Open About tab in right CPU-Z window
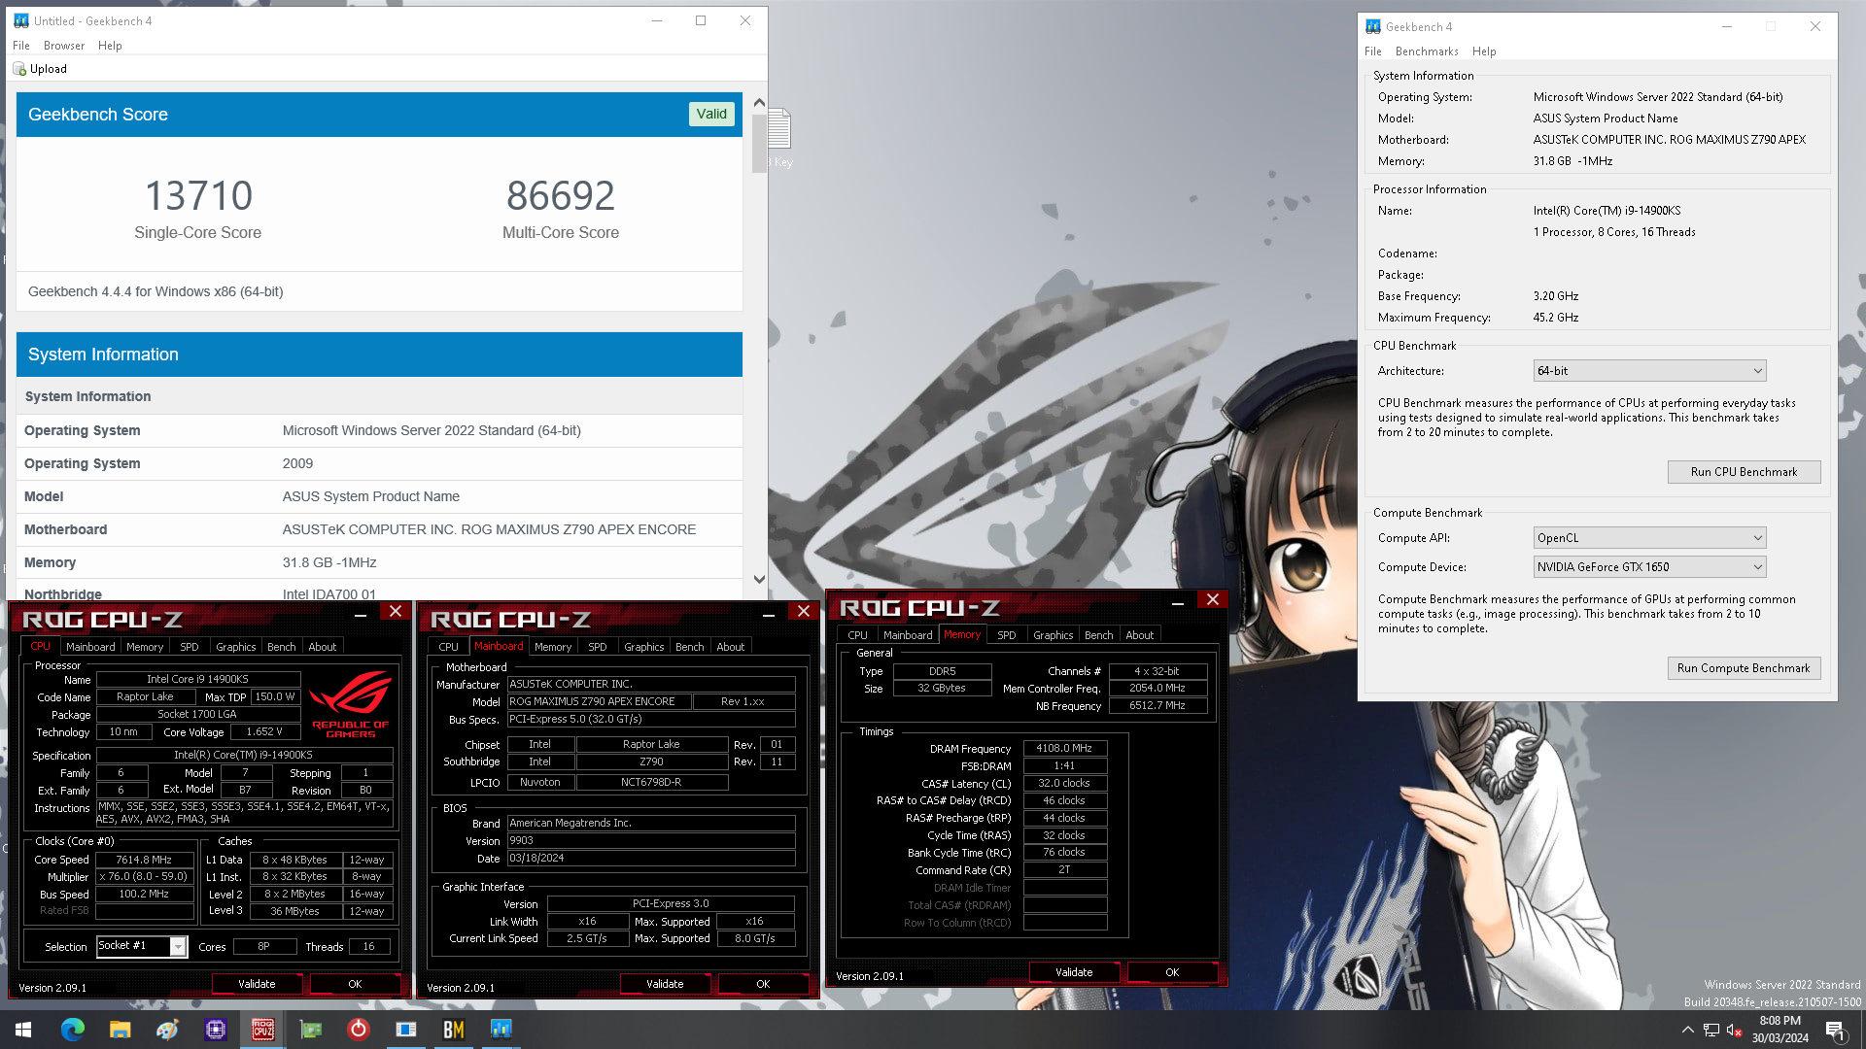The width and height of the screenshot is (1866, 1049). pos(1140,635)
